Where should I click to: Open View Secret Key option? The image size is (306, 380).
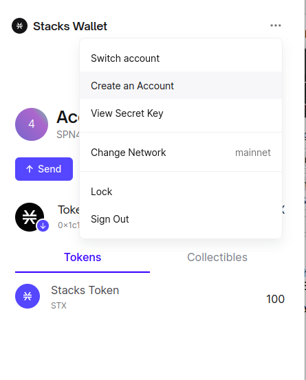coord(181,113)
